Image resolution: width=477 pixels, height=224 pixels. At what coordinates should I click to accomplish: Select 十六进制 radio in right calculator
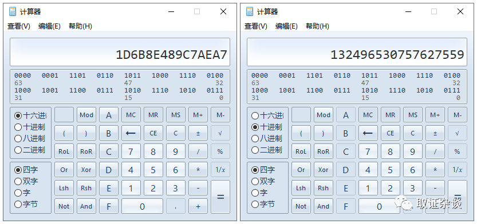click(x=267, y=115)
